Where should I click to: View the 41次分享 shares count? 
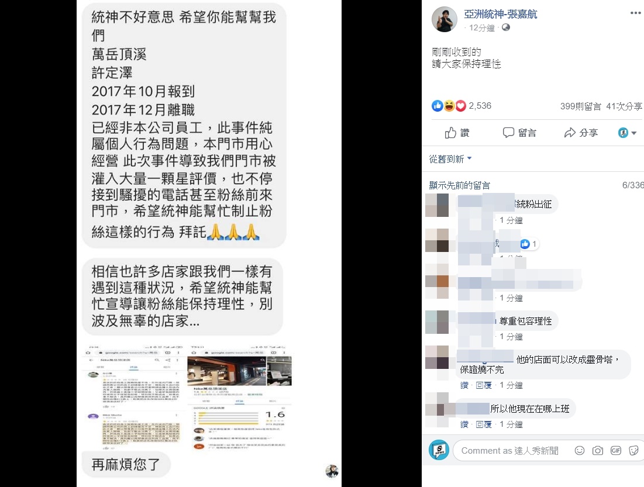(x=624, y=106)
